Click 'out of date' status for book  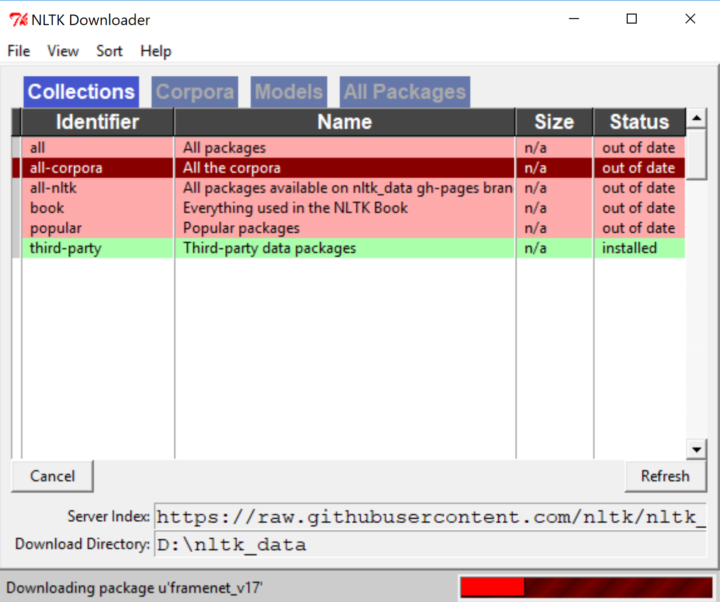point(640,208)
